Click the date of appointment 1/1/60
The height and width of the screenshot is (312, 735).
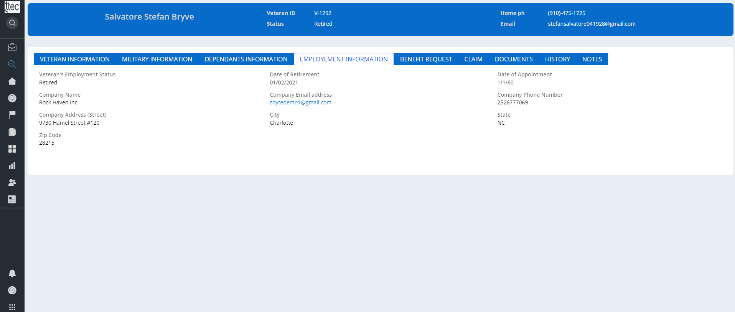click(505, 83)
